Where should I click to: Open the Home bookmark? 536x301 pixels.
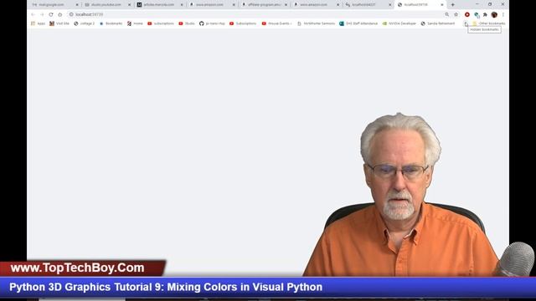click(x=135, y=23)
